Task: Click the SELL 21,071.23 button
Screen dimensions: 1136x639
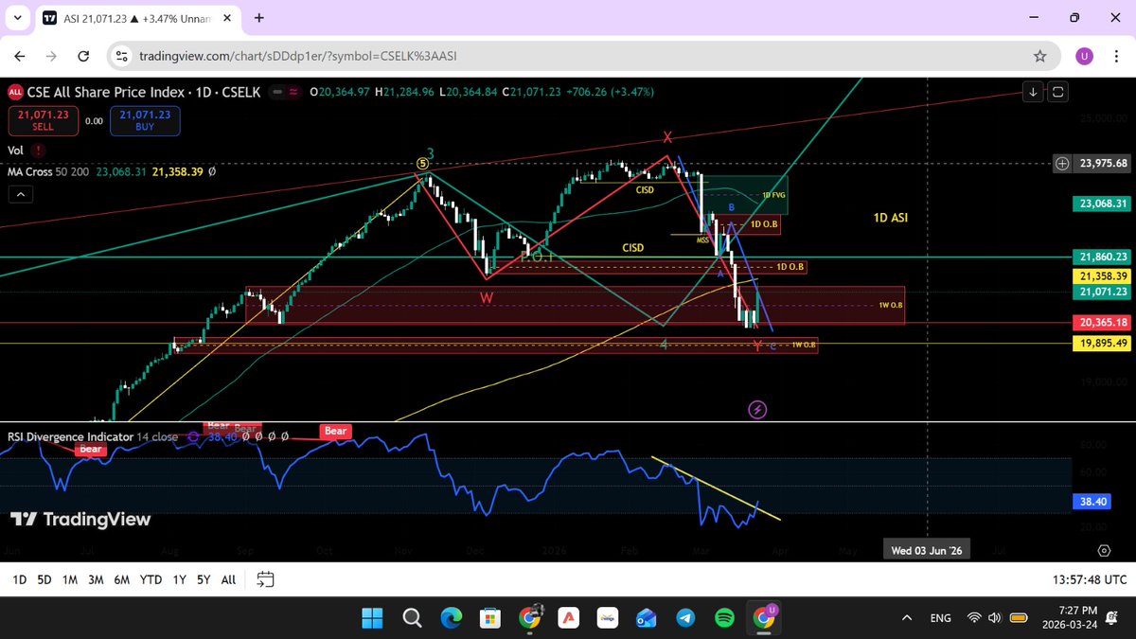Action: point(43,120)
